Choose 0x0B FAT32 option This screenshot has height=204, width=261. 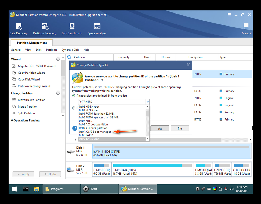pyautogui.click(x=112, y=135)
